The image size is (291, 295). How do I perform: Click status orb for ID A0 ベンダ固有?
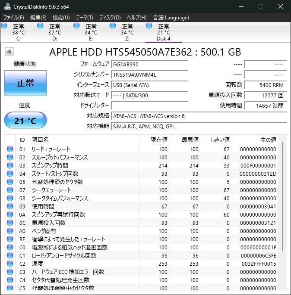(x=10, y=231)
